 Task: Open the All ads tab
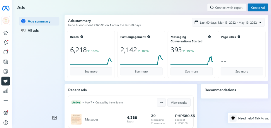point(39,30)
